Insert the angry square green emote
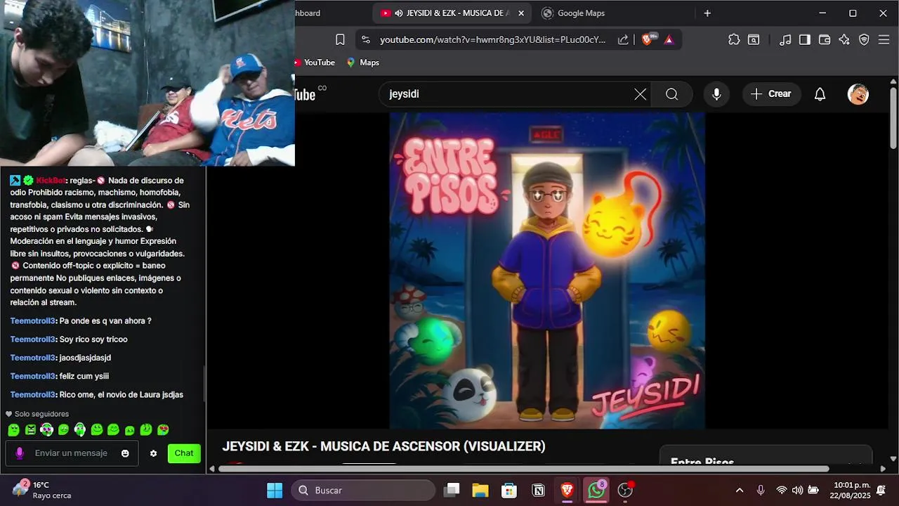 pos(30,429)
